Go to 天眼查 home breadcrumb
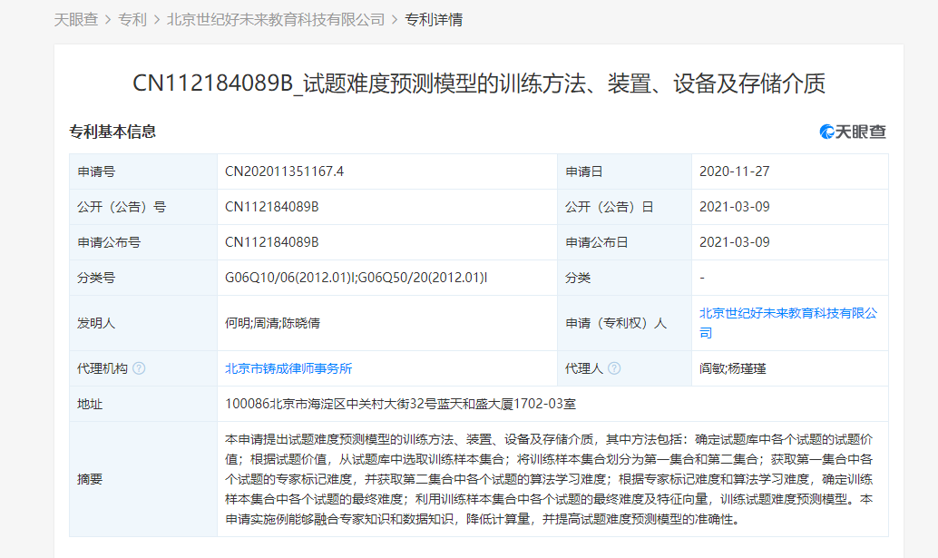The image size is (938, 558). coord(76,19)
